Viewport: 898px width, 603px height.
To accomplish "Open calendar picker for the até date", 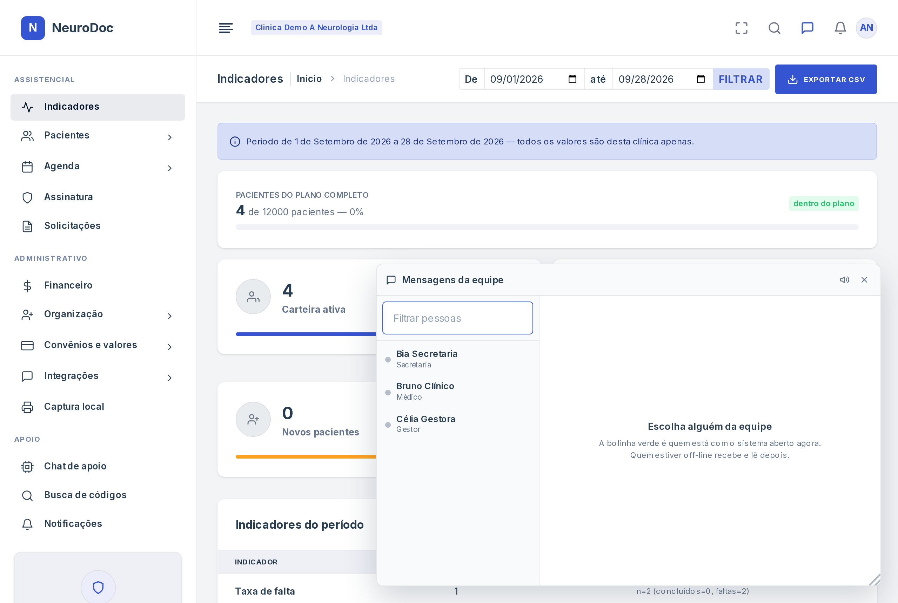I will click(701, 79).
